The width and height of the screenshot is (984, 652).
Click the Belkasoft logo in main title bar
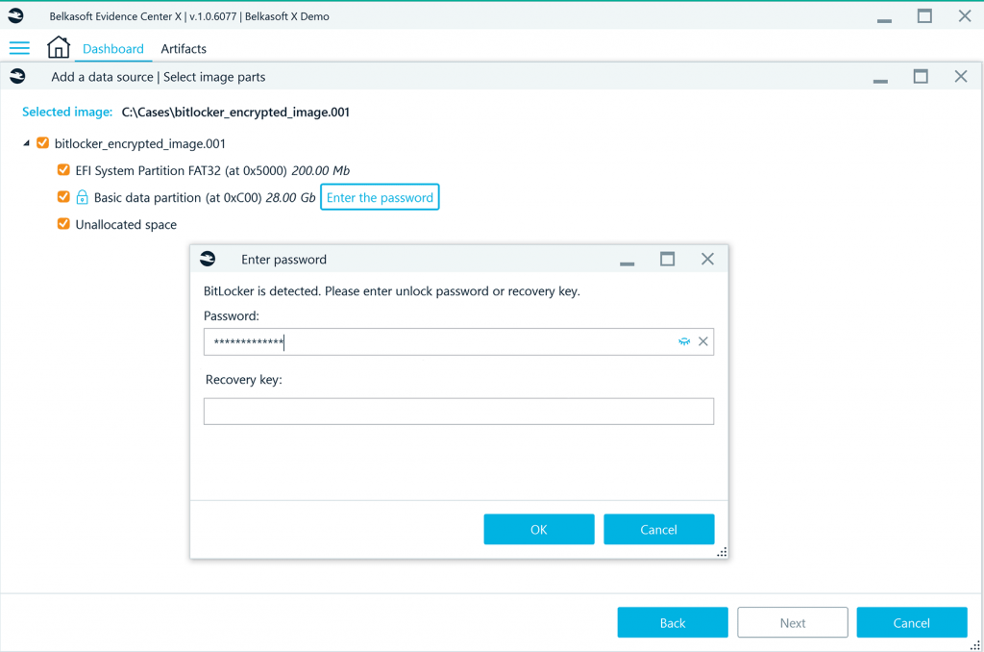click(x=16, y=15)
